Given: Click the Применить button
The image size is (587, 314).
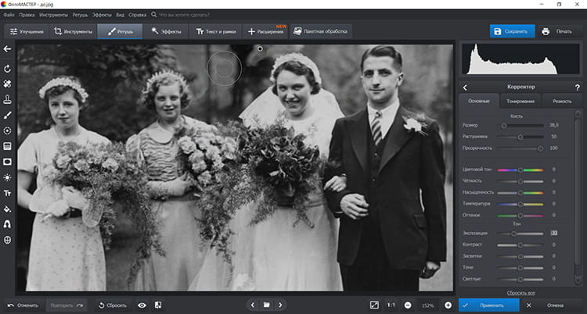Looking at the screenshot, I should pos(490,305).
